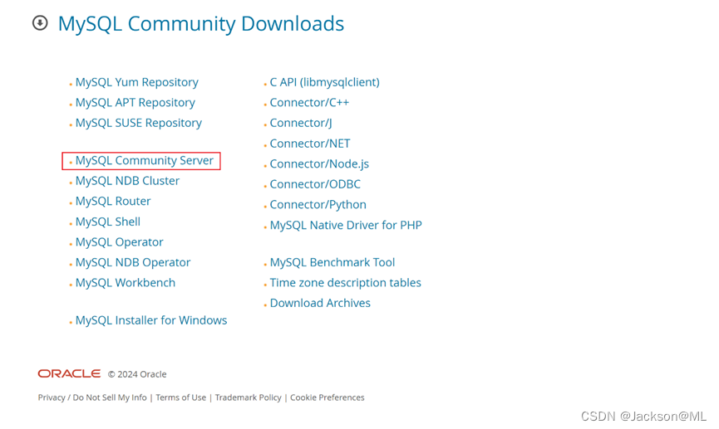Select the MySQL Operator link
719x429 pixels.
pyautogui.click(x=119, y=241)
